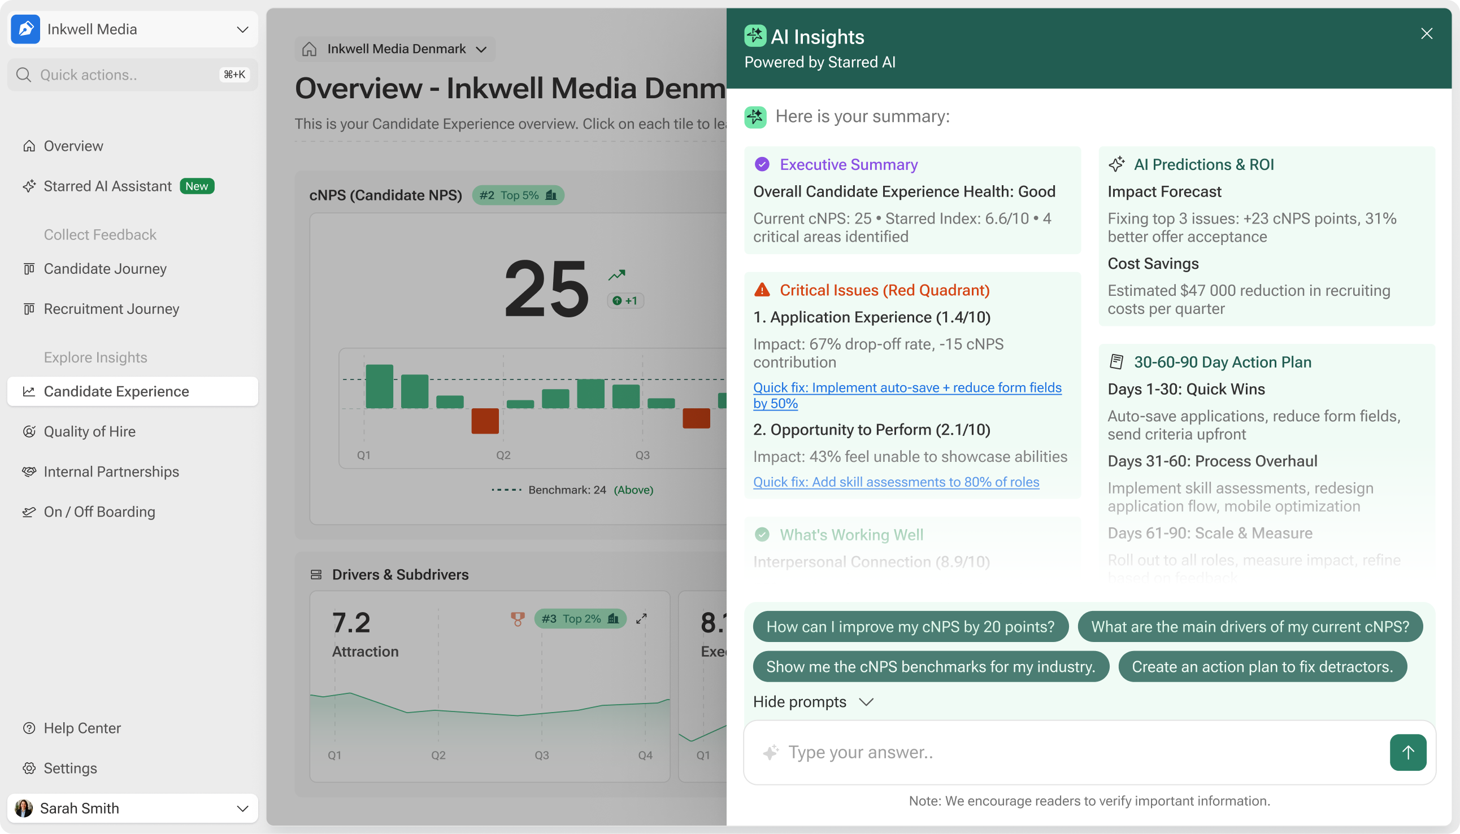Click Sarah Smith's profile avatar
Image resolution: width=1460 pixels, height=834 pixels.
pyautogui.click(x=24, y=808)
